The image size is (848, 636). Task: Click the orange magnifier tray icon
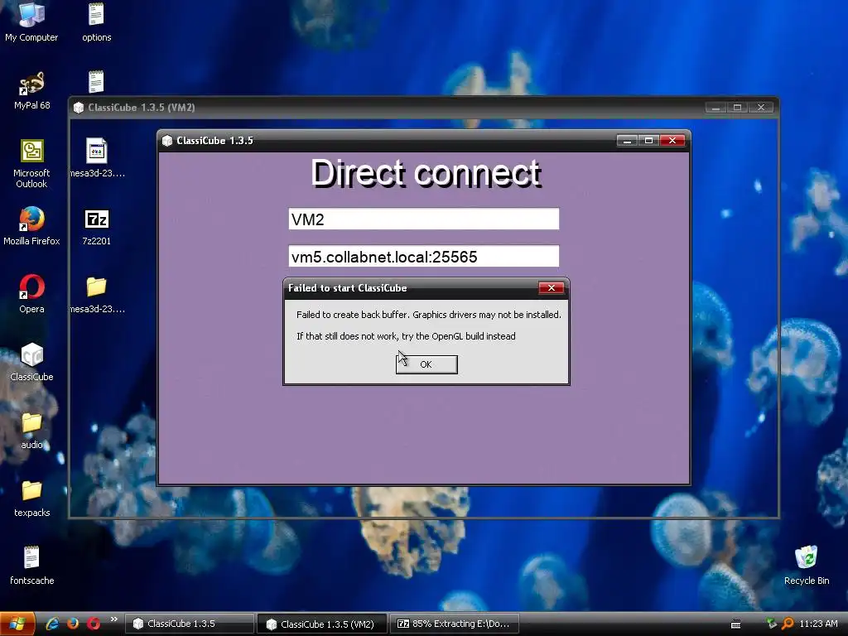coord(788,624)
